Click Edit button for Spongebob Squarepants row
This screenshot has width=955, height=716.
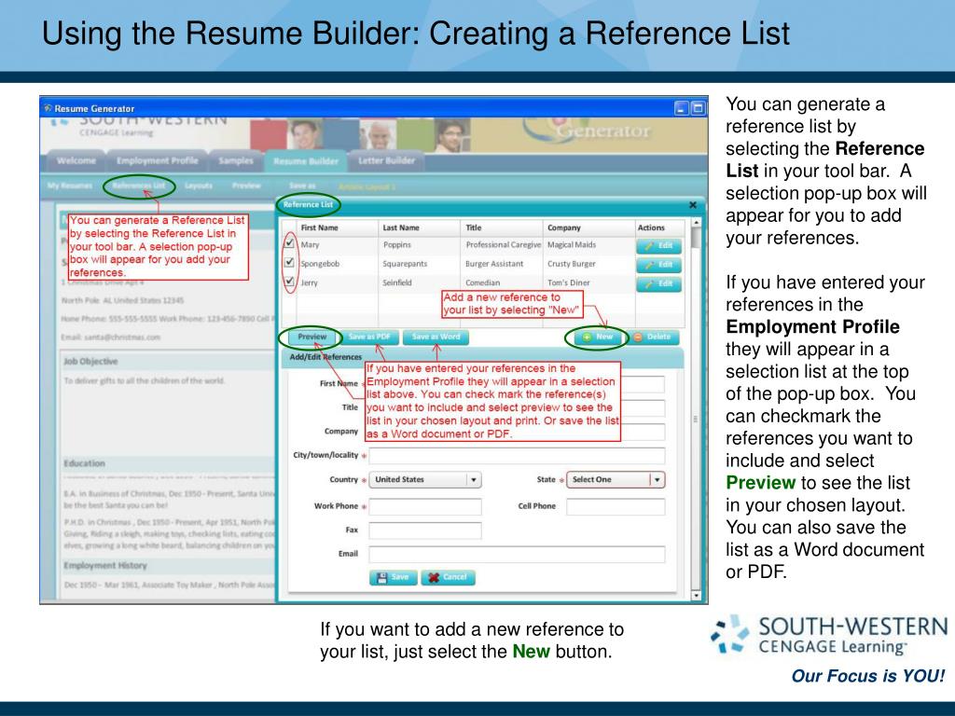[658, 265]
